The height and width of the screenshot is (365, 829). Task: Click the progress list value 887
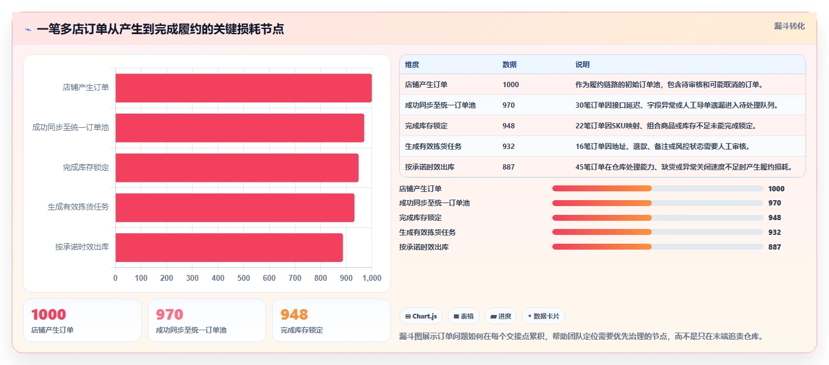[x=775, y=247]
